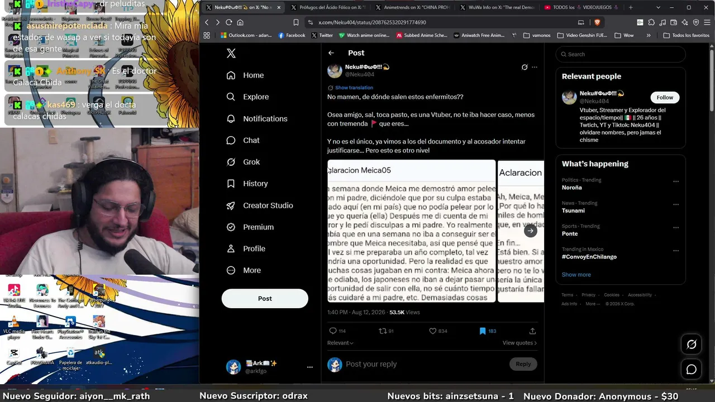
Task: Click the share icon on the post
Action: pyautogui.click(x=532, y=331)
